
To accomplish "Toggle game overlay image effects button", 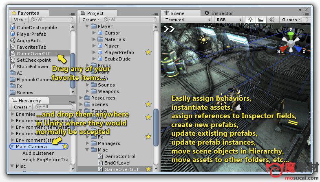I will pos(261,20).
